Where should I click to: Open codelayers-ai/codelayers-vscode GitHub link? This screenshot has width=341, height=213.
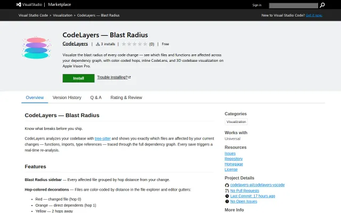[257, 185]
